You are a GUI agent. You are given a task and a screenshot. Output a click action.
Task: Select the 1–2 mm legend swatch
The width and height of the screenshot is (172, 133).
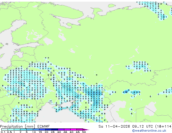click(17, 129)
